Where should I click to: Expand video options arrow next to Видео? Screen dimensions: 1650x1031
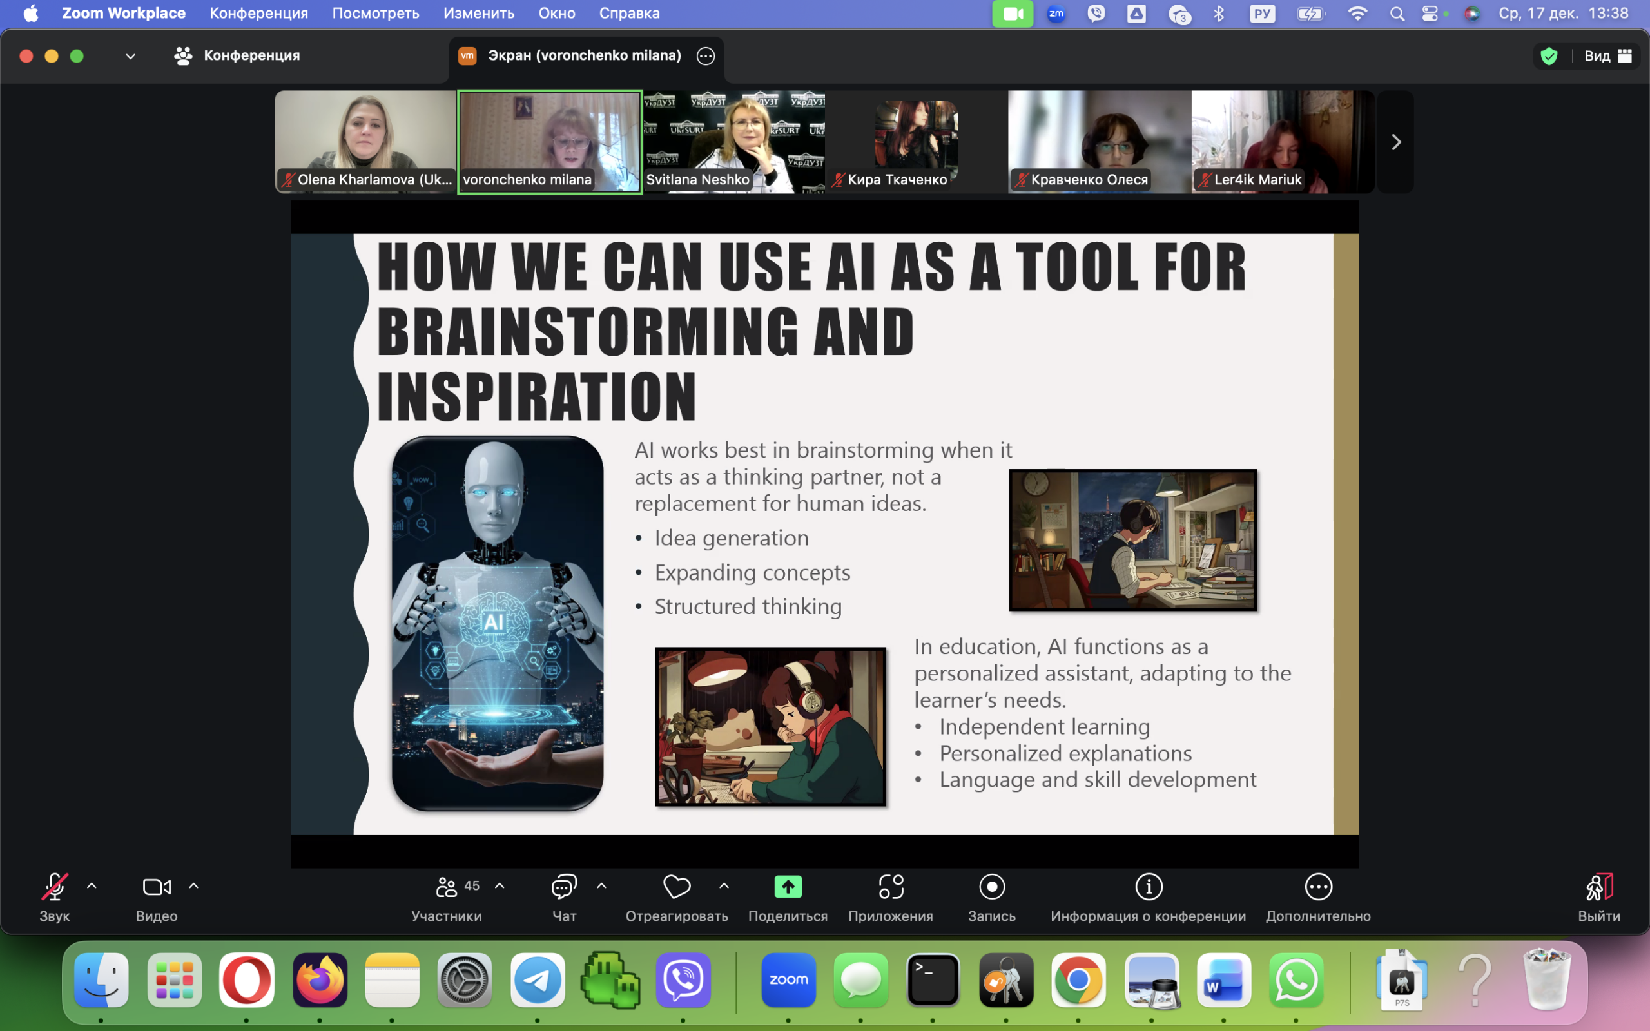point(193,886)
